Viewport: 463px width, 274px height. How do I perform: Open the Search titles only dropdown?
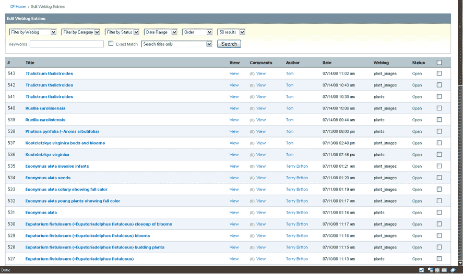[x=177, y=44]
